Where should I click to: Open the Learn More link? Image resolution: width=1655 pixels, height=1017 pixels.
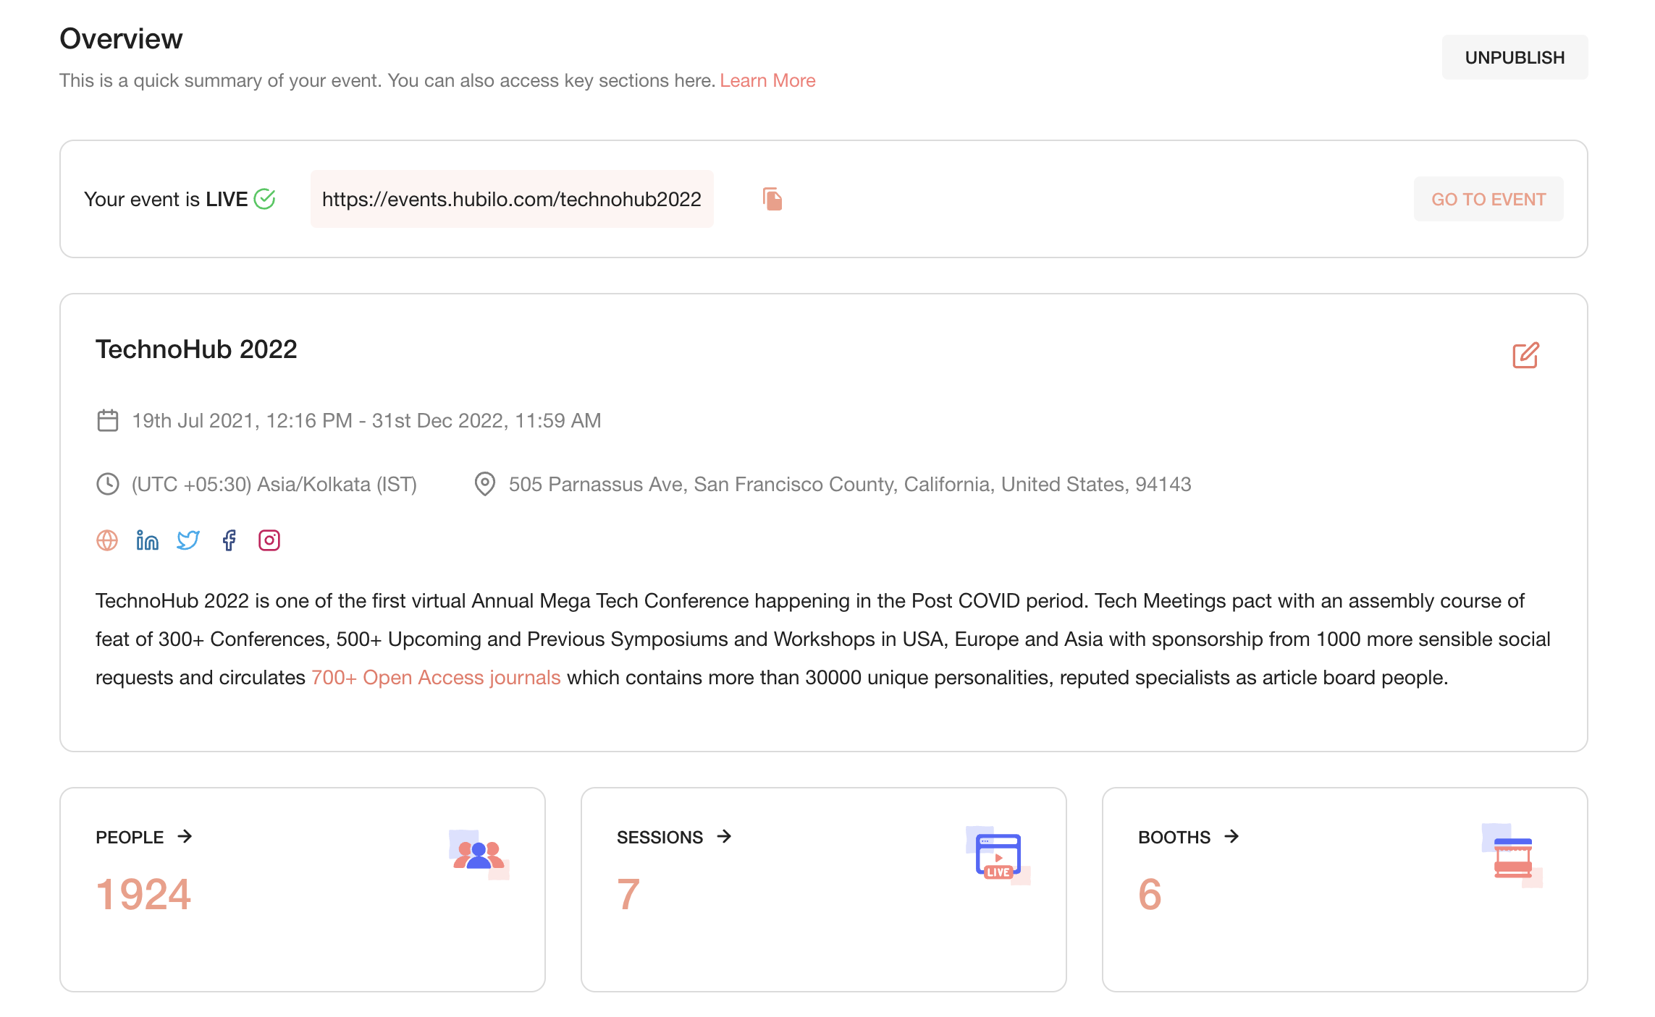767,80
